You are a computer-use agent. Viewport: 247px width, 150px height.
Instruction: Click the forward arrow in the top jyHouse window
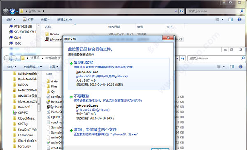coord(12,11)
